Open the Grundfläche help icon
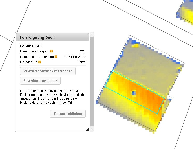Image resolution: width=193 pixels, height=149 pixels. (x=40, y=62)
